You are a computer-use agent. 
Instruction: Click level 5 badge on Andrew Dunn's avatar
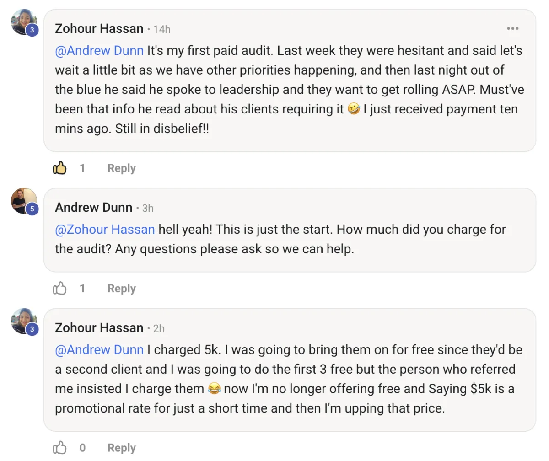[x=32, y=209]
